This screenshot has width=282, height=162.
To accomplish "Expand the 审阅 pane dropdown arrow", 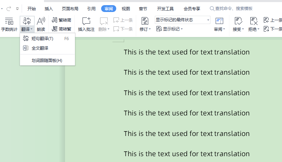I will coord(224,29).
